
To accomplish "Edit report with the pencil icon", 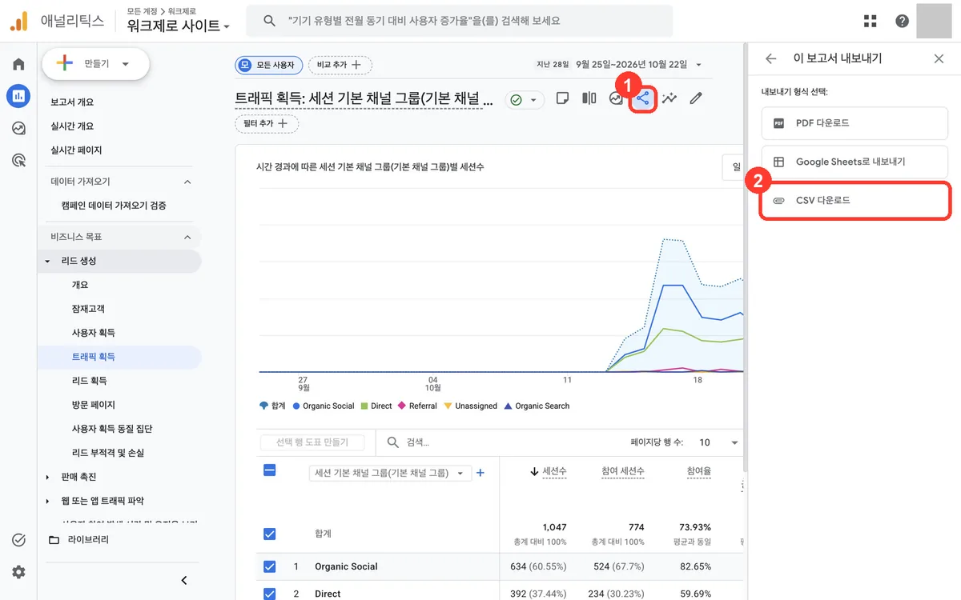I will point(696,98).
